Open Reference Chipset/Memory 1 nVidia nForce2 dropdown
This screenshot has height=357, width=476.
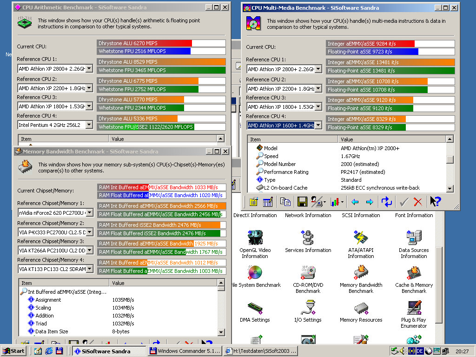tap(90, 213)
